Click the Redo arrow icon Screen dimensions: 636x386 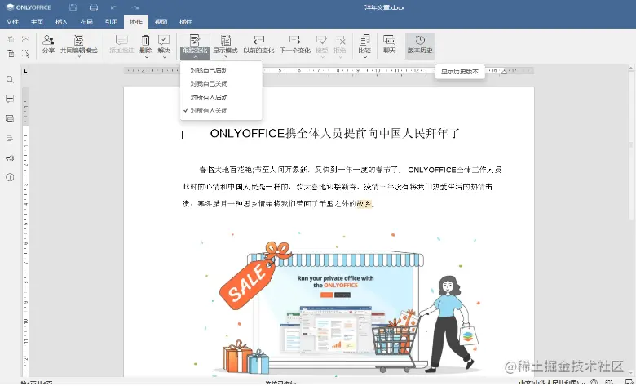[x=135, y=7]
